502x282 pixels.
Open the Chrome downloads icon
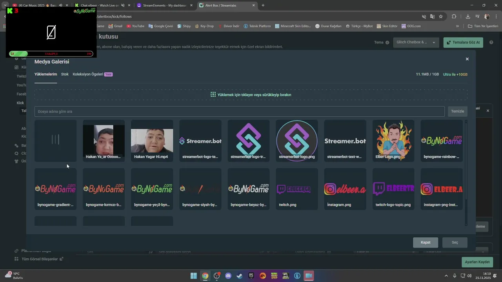[x=468, y=16]
